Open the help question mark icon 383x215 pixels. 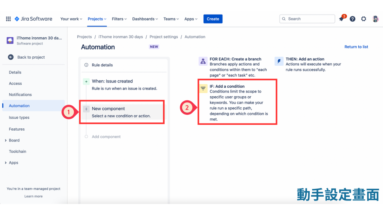[x=352, y=19]
